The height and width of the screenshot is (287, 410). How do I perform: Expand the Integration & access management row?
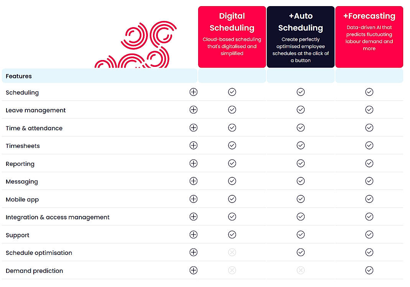coord(194,217)
